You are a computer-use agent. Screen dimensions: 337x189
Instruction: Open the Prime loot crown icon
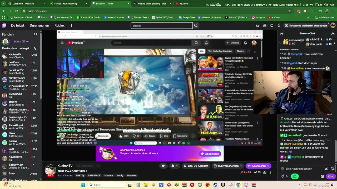point(258,25)
